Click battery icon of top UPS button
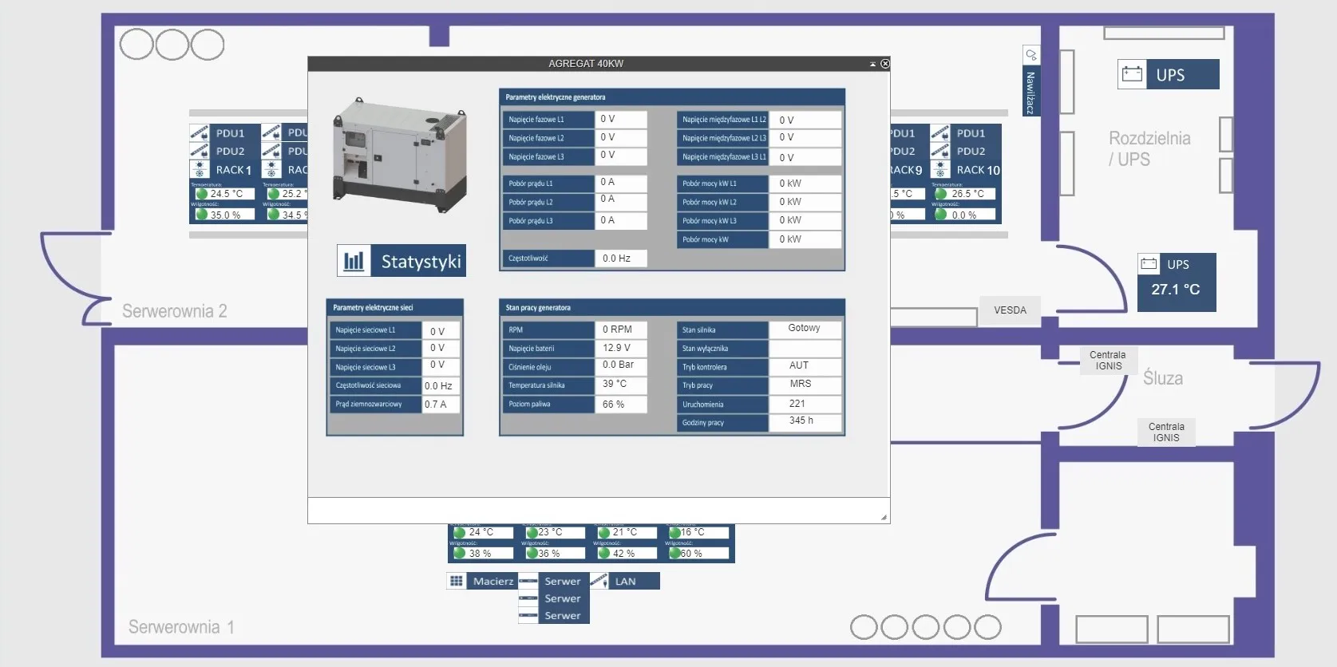 click(x=1132, y=74)
